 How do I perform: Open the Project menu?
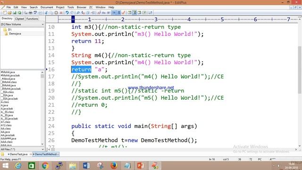(x=60, y=8)
